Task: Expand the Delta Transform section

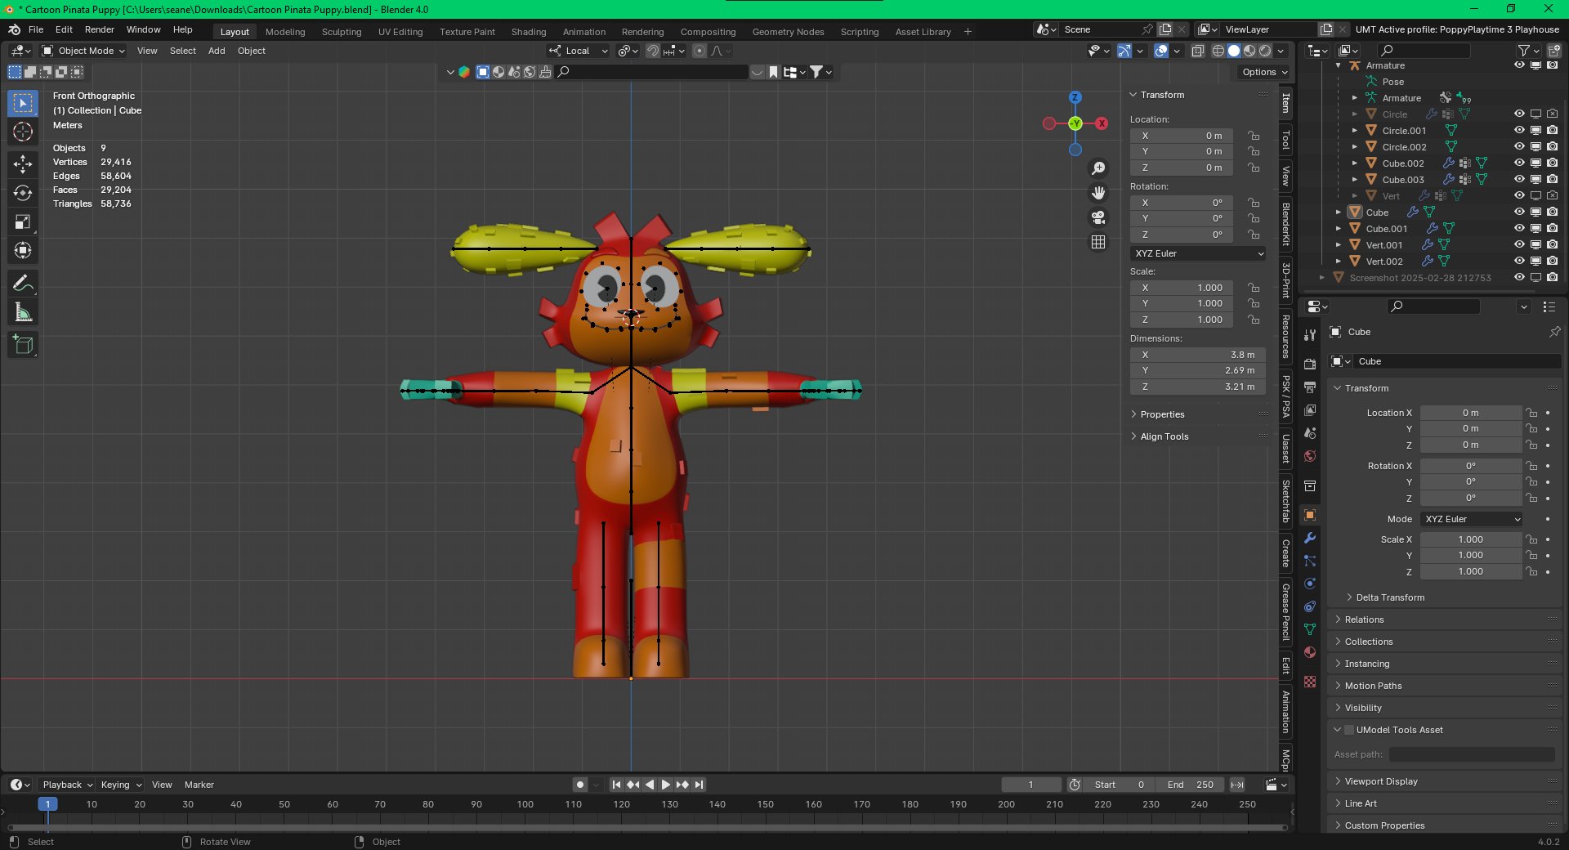Action: tap(1389, 597)
